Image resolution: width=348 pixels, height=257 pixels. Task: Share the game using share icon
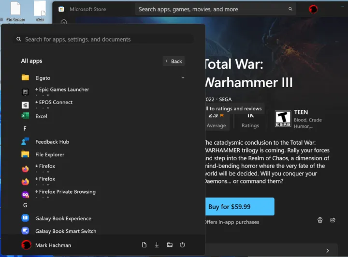(333, 220)
